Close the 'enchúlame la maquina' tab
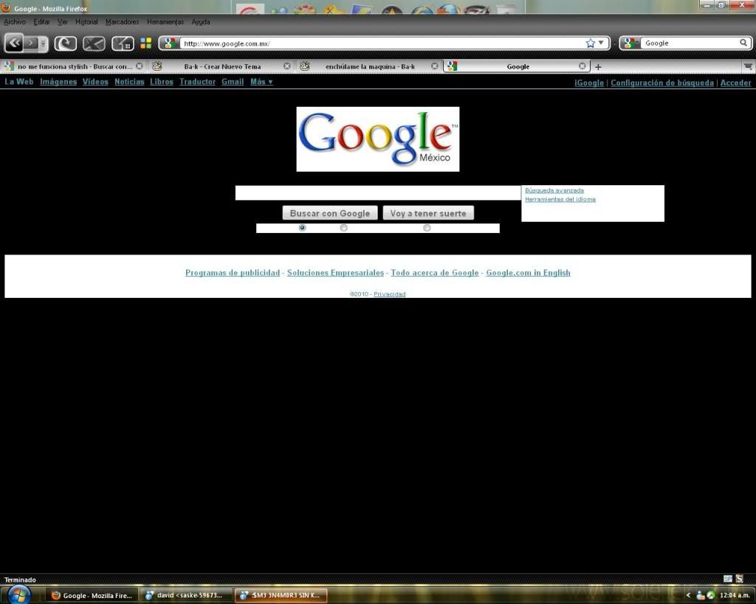This screenshot has width=756, height=604. tap(434, 66)
